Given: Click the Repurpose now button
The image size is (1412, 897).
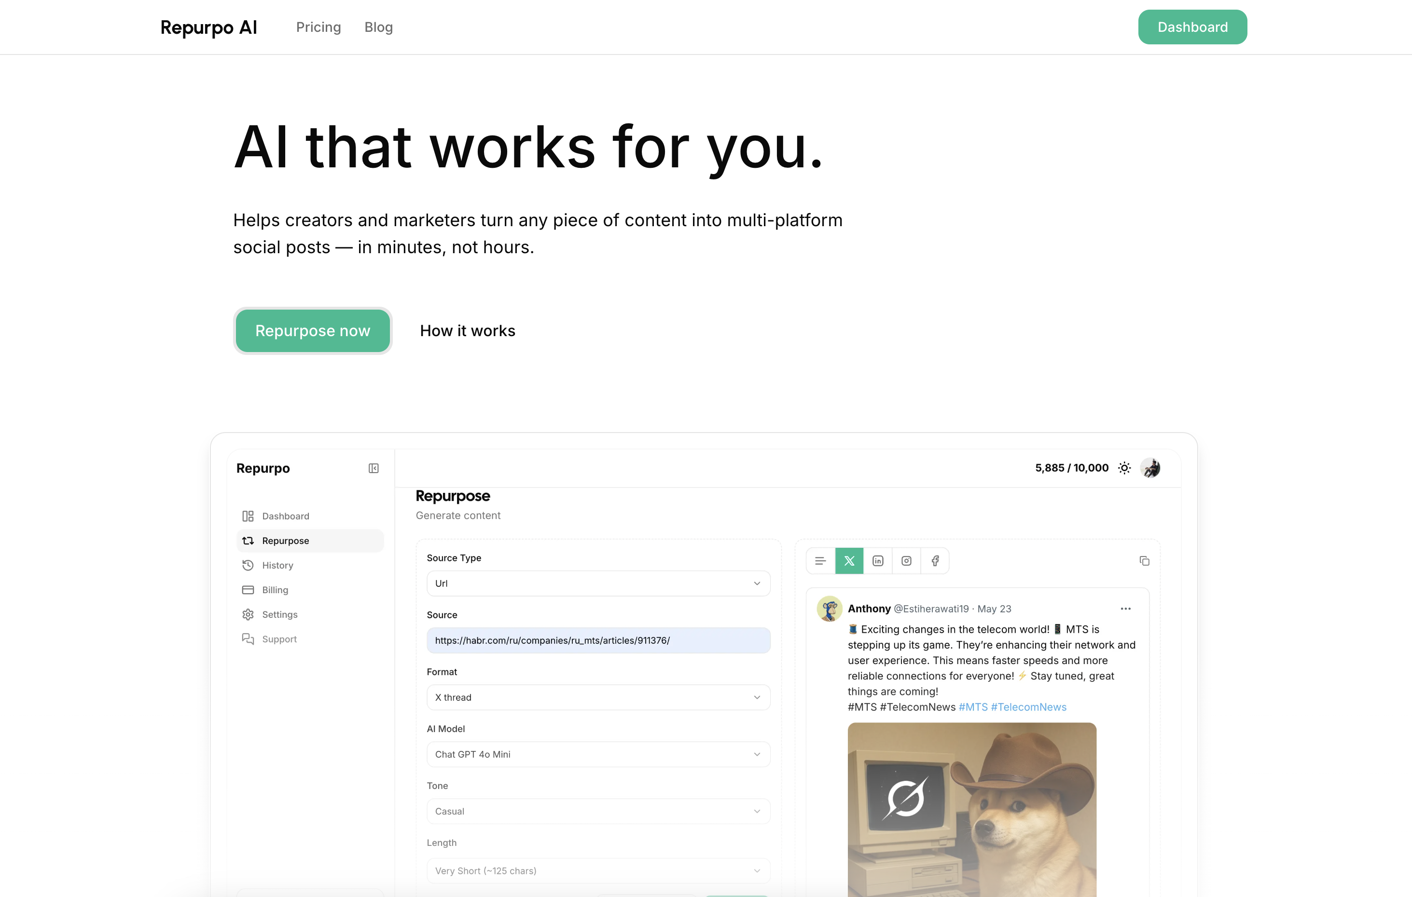Looking at the screenshot, I should click(313, 330).
